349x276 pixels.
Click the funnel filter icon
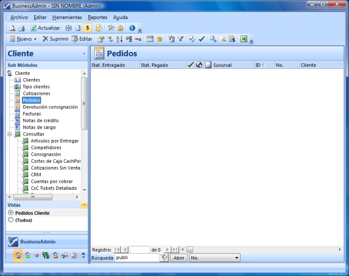pos(180,39)
